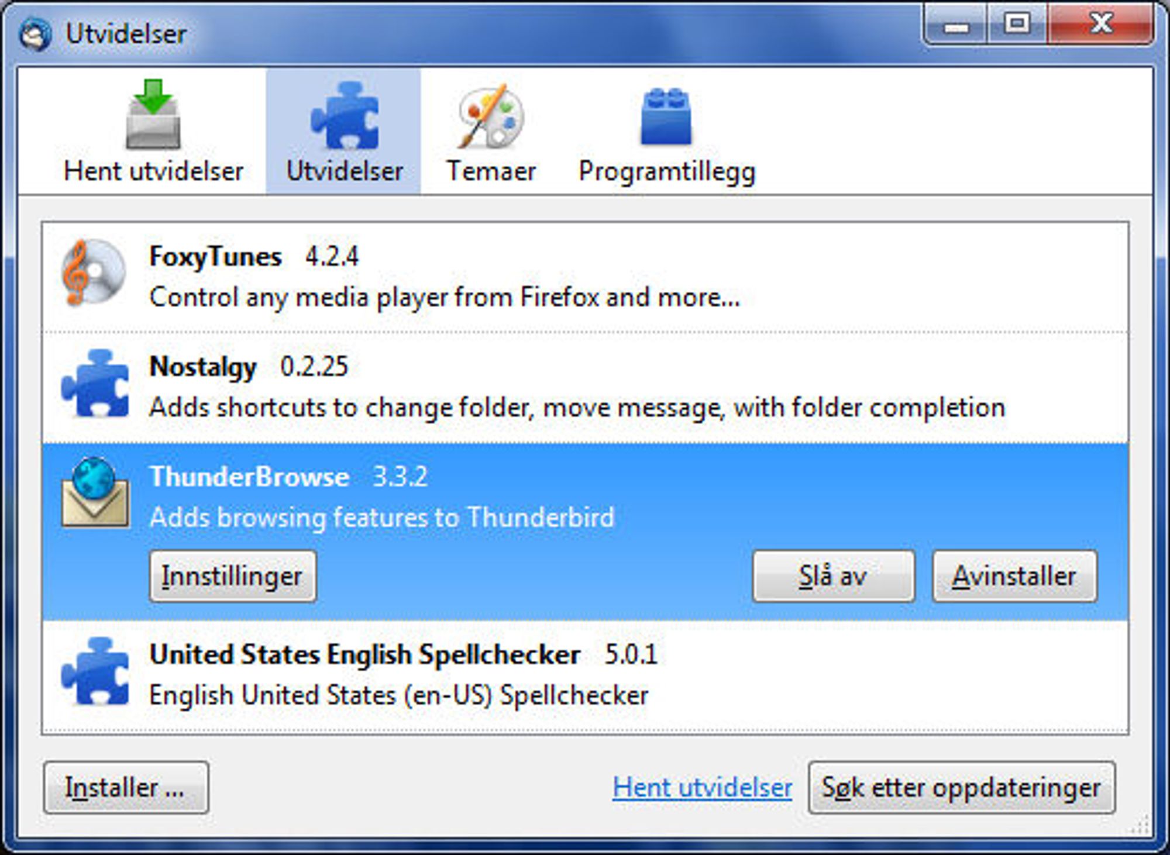Click the Nostalgy puzzle piece icon
1170x855 pixels.
[x=95, y=384]
